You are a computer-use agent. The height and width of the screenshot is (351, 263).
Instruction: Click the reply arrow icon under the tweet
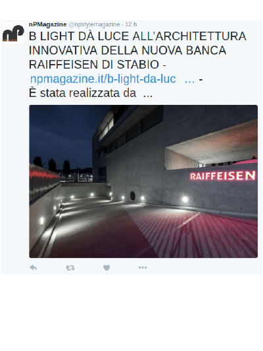click(33, 267)
